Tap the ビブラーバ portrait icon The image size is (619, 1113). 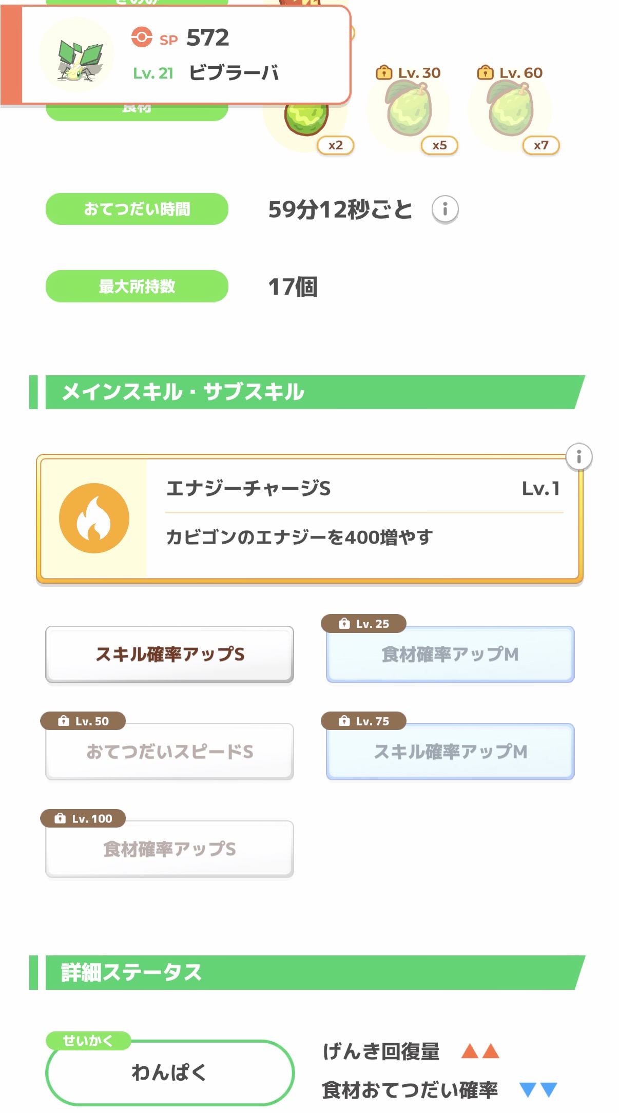78,56
